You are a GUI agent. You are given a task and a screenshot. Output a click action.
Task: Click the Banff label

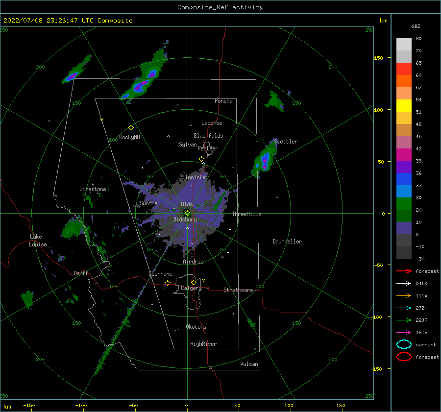click(81, 273)
